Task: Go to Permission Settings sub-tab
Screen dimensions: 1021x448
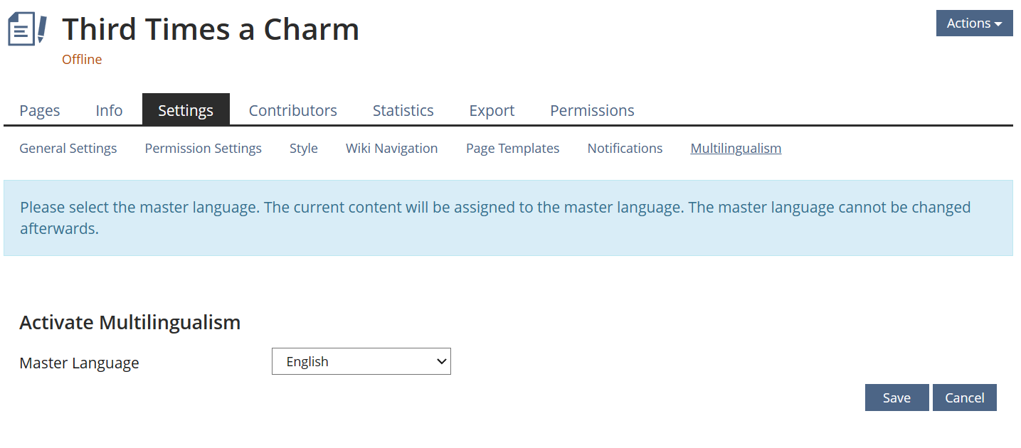Action: pyautogui.click(x=203, y=149)
